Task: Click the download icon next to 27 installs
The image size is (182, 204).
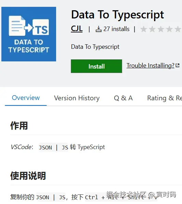Action: [99, 29]
